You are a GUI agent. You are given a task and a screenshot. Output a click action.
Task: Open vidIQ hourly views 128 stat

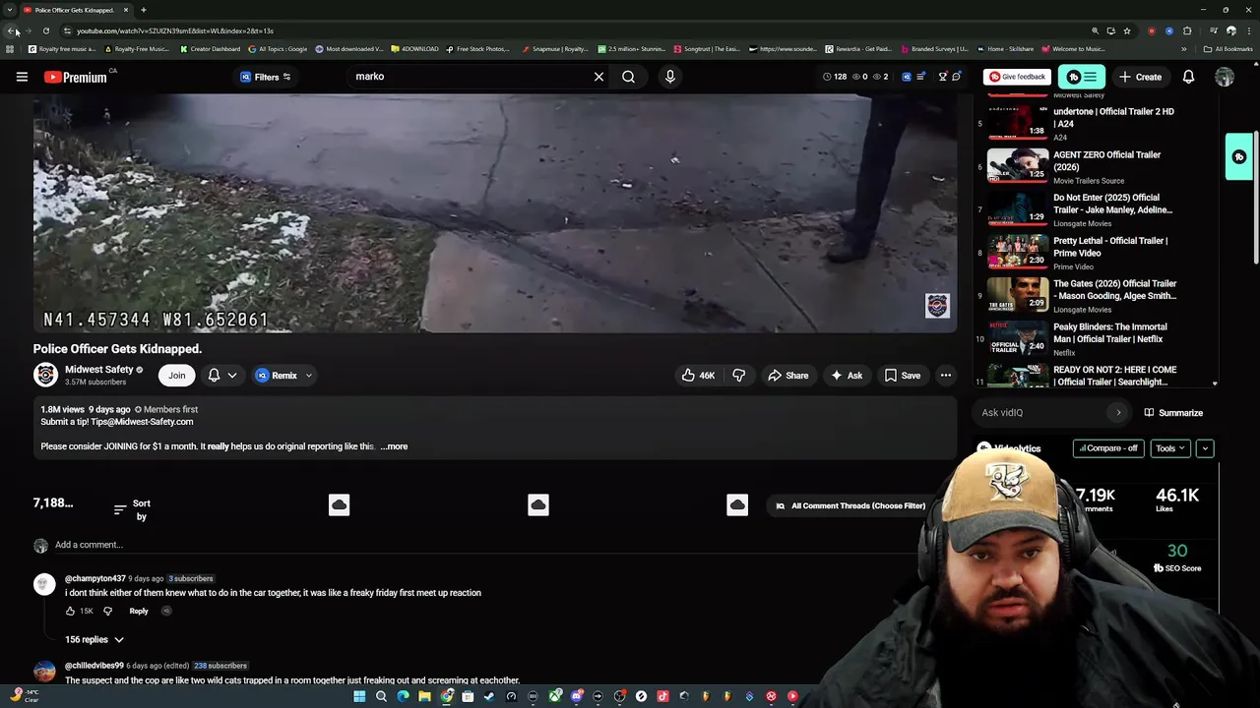coord(835,77)
